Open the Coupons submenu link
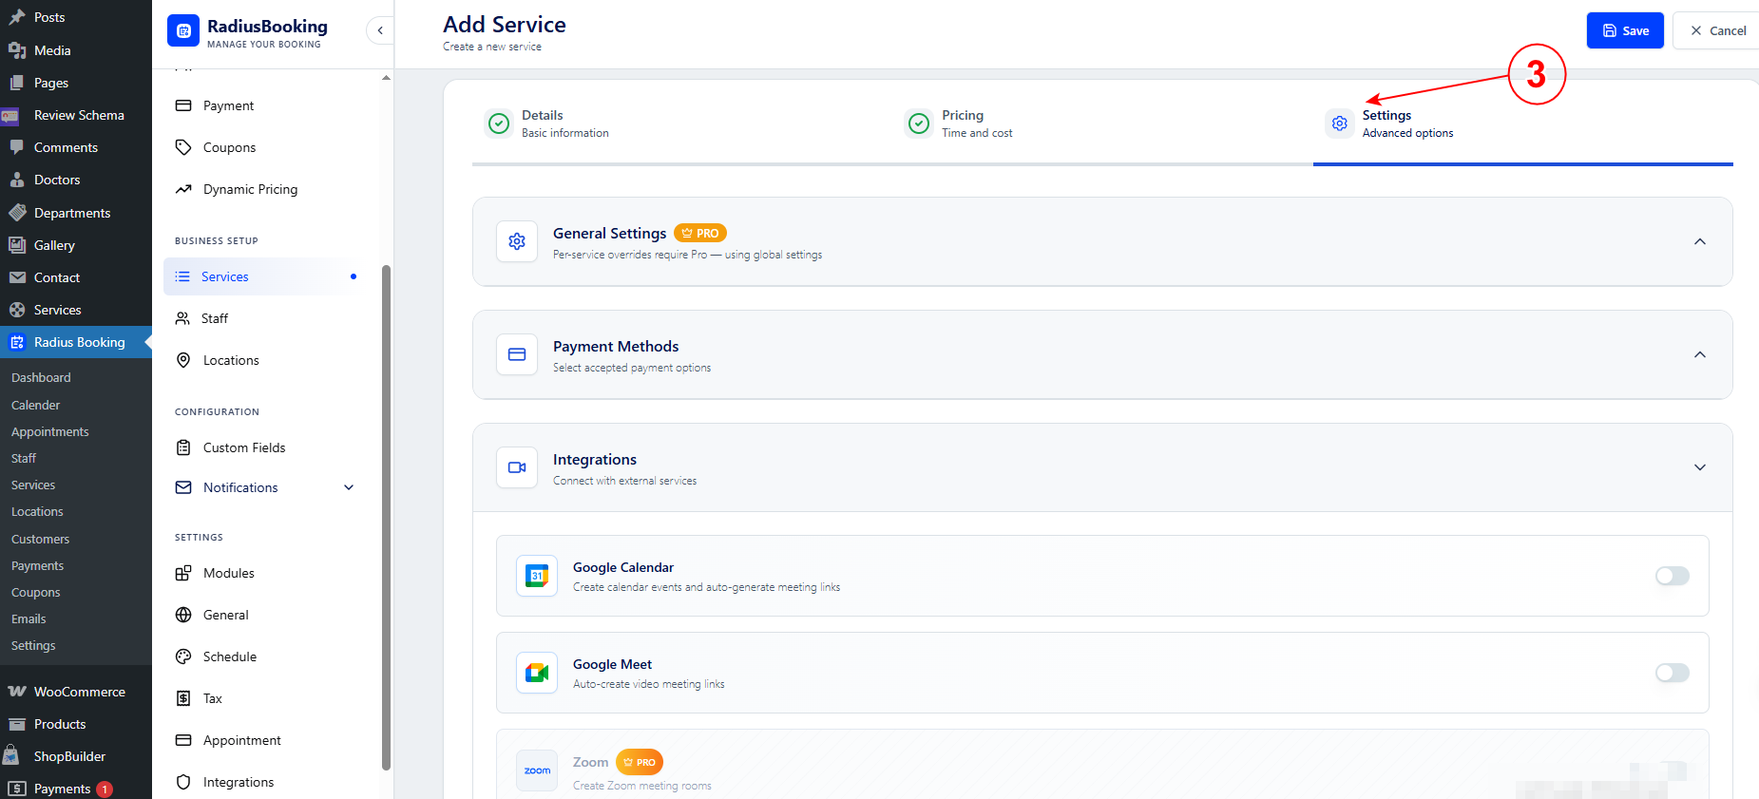The image size is (1759, 799). tap(36, 592)
